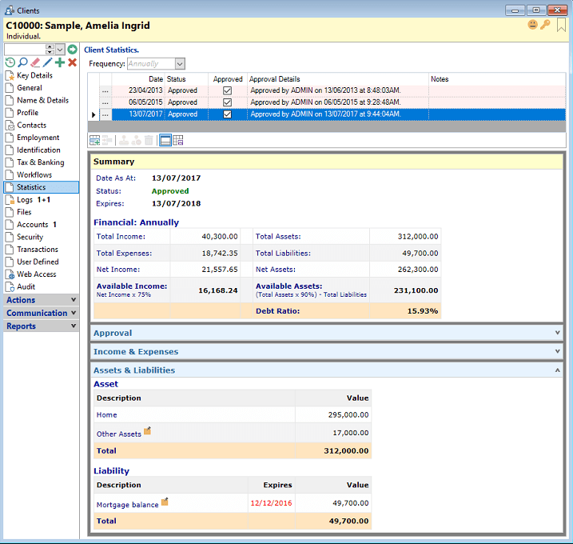Click the bookmark icon in header
The width and height of the screenshot is (573, 544).
(561, 25)
